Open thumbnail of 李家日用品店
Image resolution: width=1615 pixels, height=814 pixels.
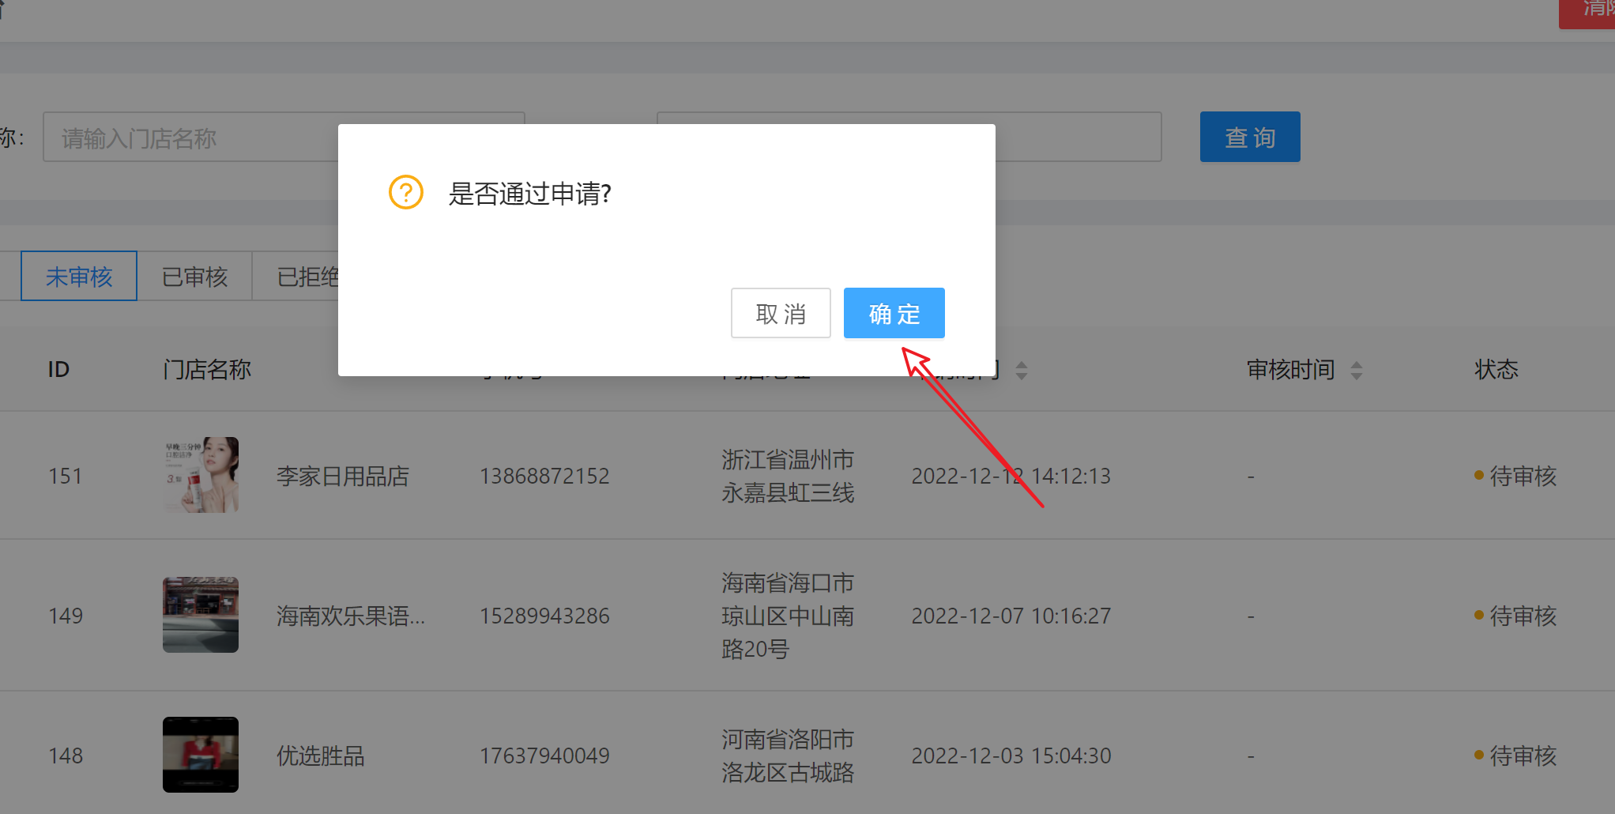point(201,475)
